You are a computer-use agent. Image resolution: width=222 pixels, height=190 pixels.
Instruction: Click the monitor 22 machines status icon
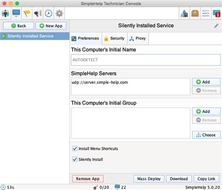117,187
